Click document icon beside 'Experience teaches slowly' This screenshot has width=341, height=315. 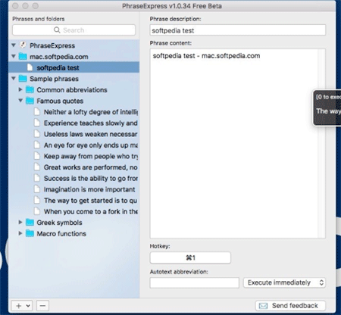pos(37,123)
